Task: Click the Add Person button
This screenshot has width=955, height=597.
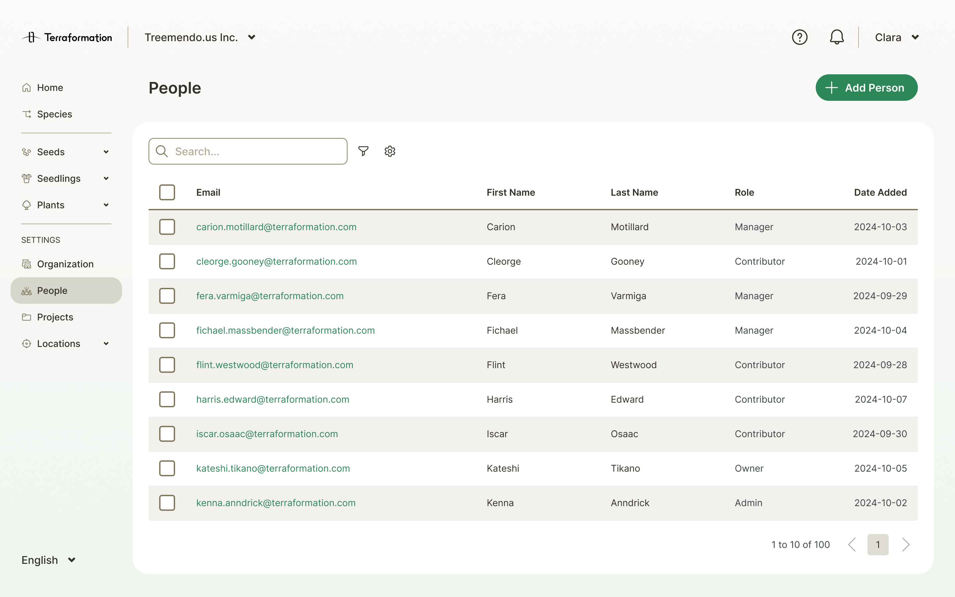Action: click(866, 88)
